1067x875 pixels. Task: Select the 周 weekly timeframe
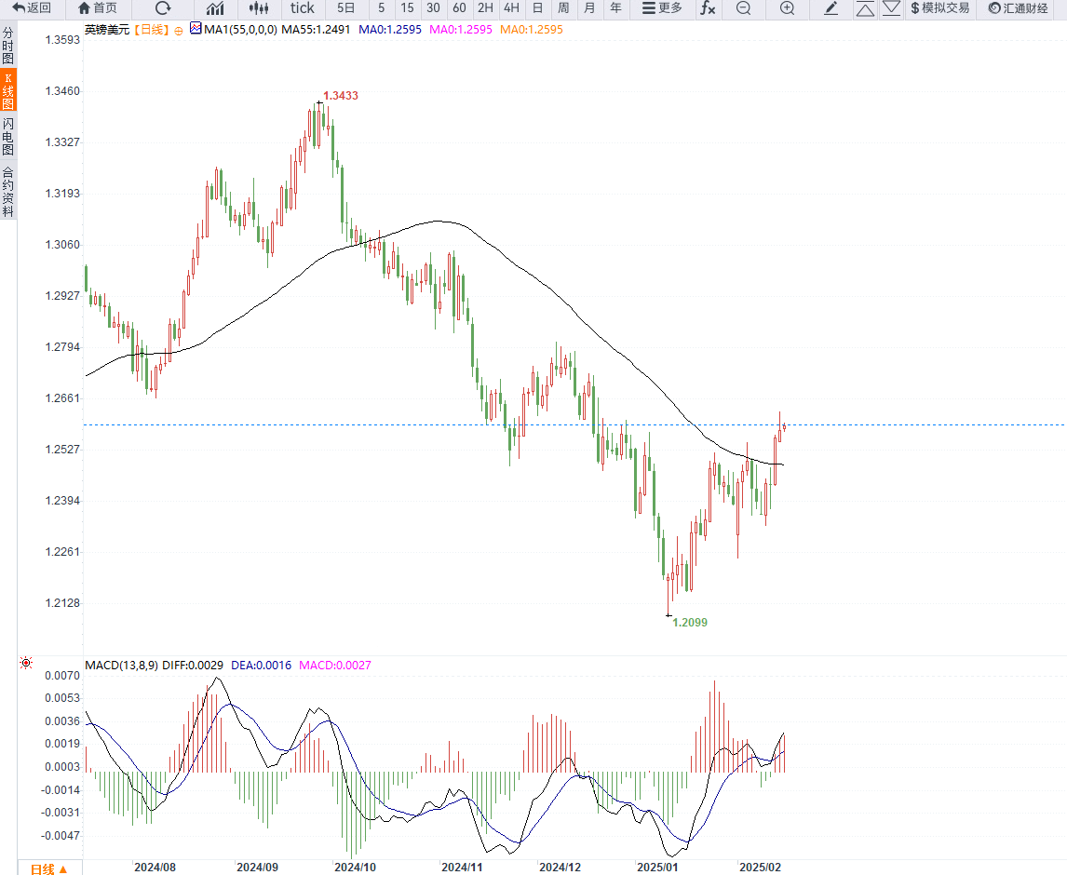(563, 8)
